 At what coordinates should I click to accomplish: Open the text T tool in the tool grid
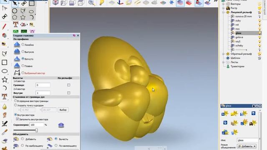click(x=15, y=24)
